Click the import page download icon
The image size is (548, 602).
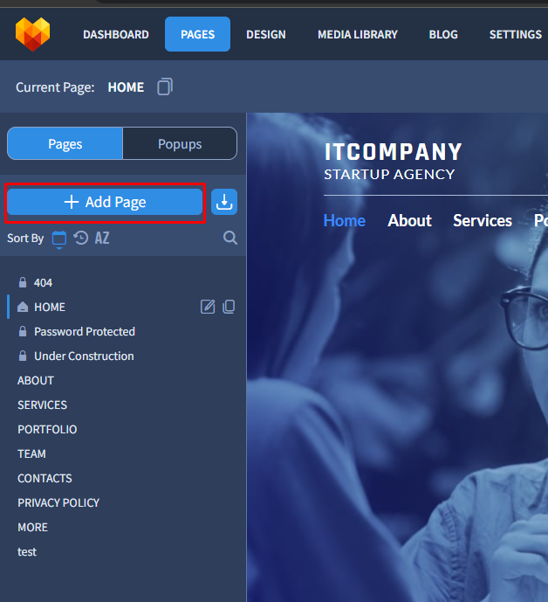224,202
